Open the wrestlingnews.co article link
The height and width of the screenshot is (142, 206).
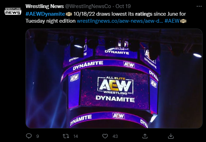(x=120, y=21)
